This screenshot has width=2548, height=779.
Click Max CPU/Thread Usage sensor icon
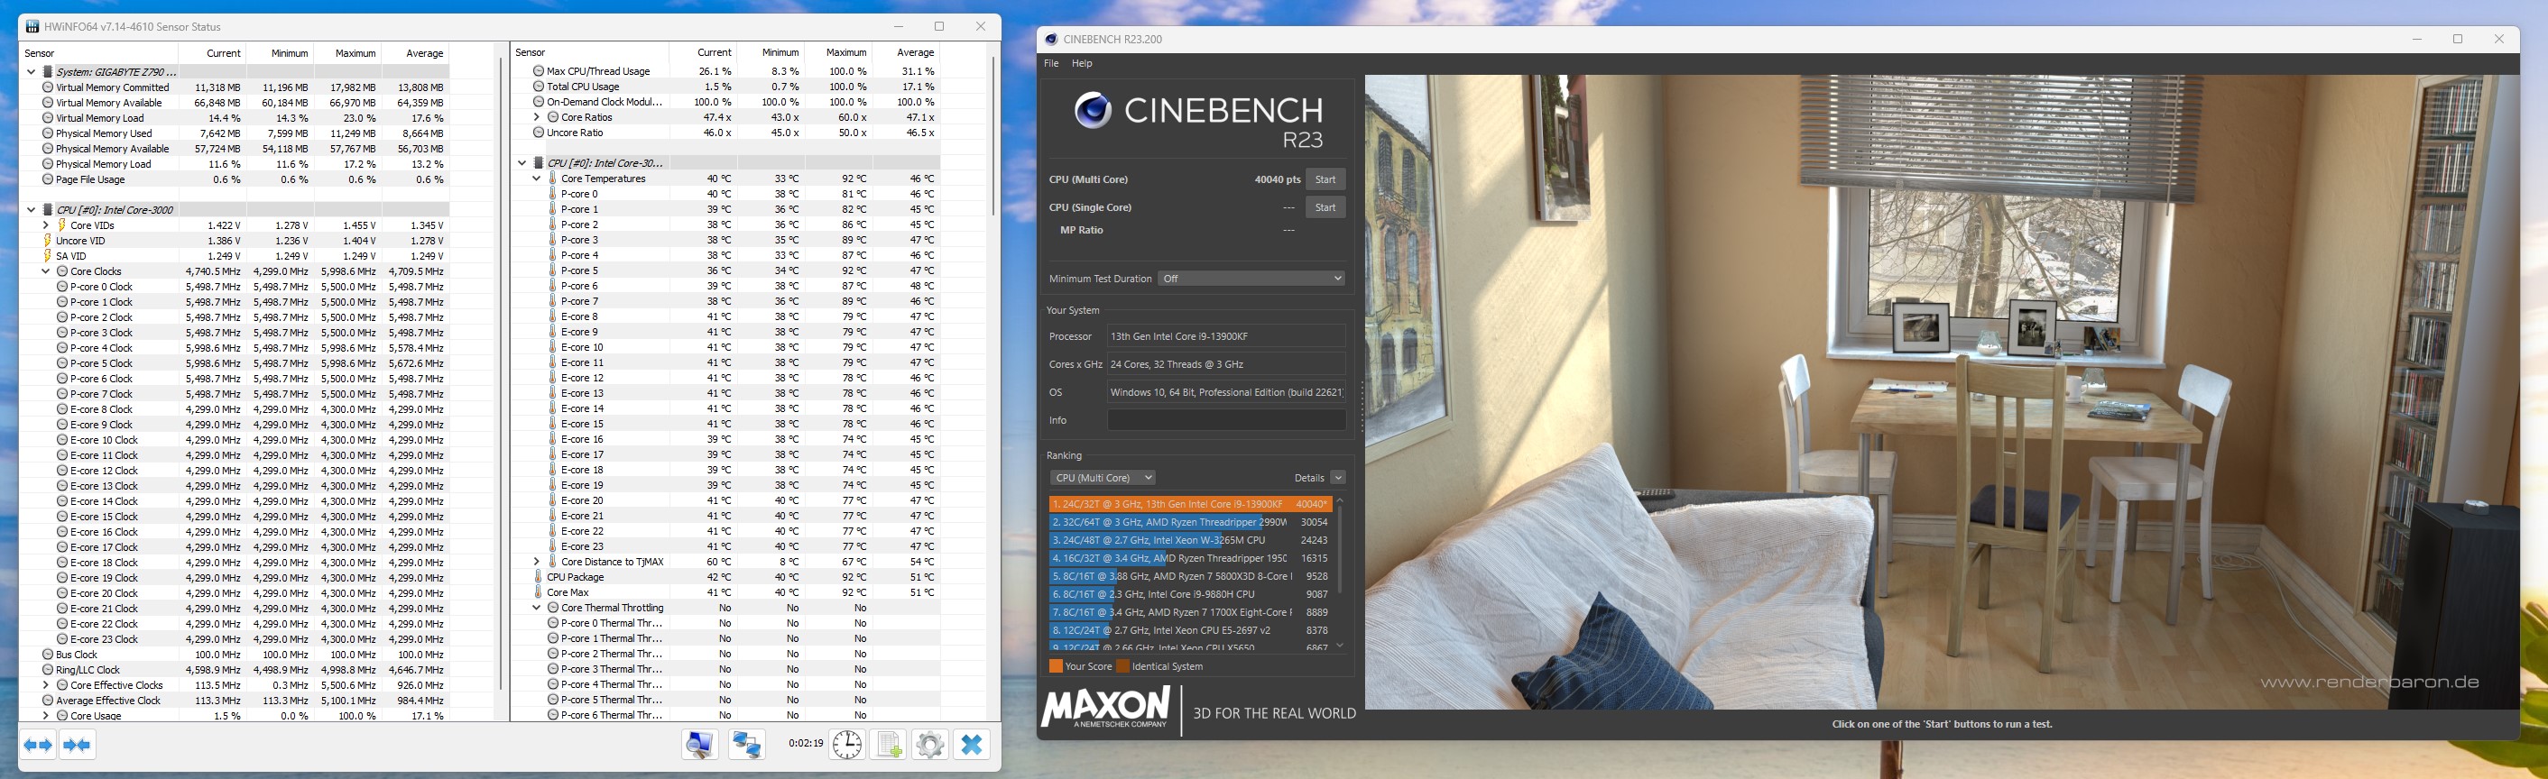539,71
